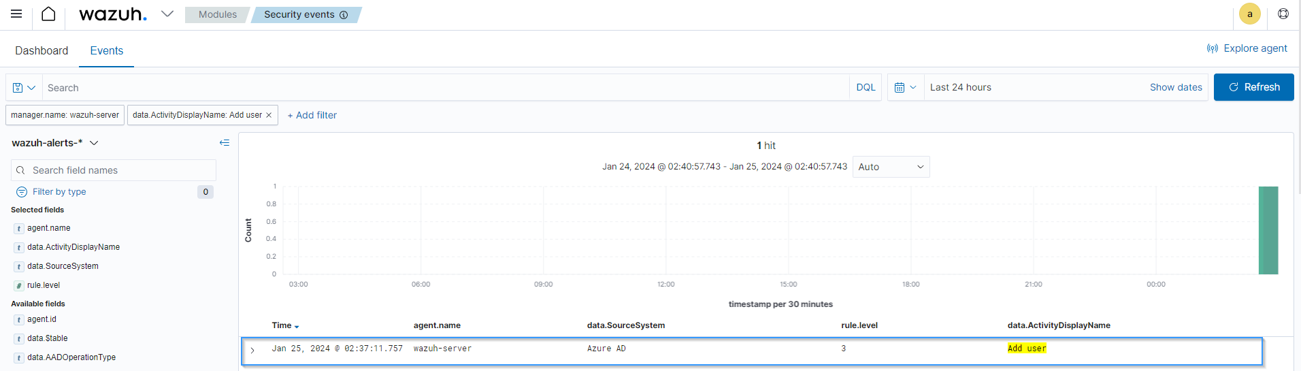Expand the event row details
1301x371 pixels.
click(252, 351)
